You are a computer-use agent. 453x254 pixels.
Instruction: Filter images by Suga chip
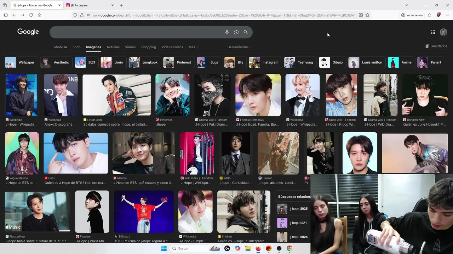tap(210, 62)
